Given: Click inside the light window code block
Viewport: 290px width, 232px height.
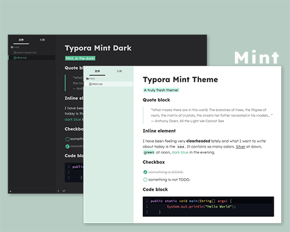Looking at the screenshot, I should pyautogui.click(x=208, y=206).
